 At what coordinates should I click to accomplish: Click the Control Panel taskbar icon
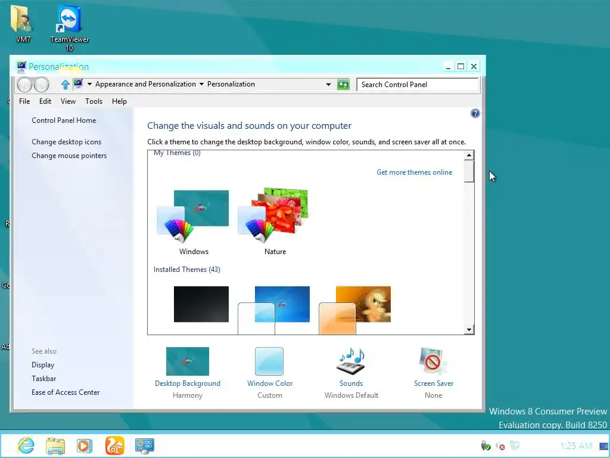tap(145, 445)
